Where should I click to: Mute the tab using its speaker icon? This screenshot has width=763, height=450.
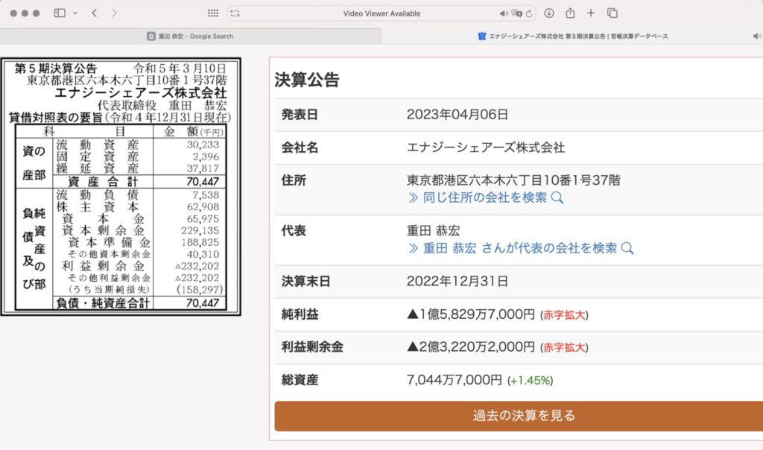click(757, 36)
